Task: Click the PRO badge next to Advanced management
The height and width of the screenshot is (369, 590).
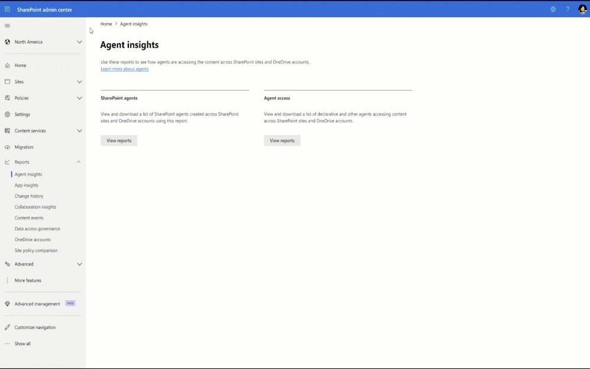Action: [70, 303]
